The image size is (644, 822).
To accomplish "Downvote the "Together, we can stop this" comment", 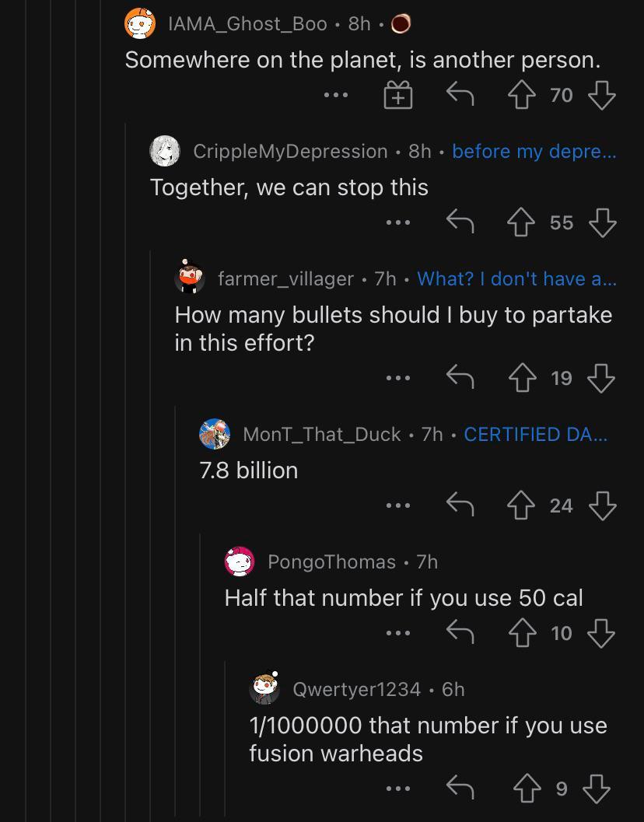I will [x=603, y=222].
